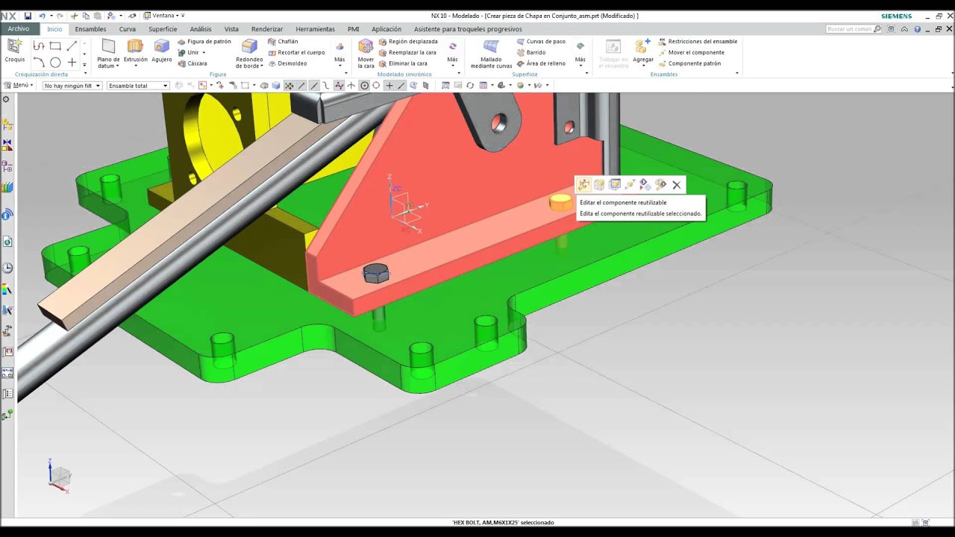Viewport: 955px width, 537px height.
Task: Click the Componente patrón button
Action: tap(689, 63)
